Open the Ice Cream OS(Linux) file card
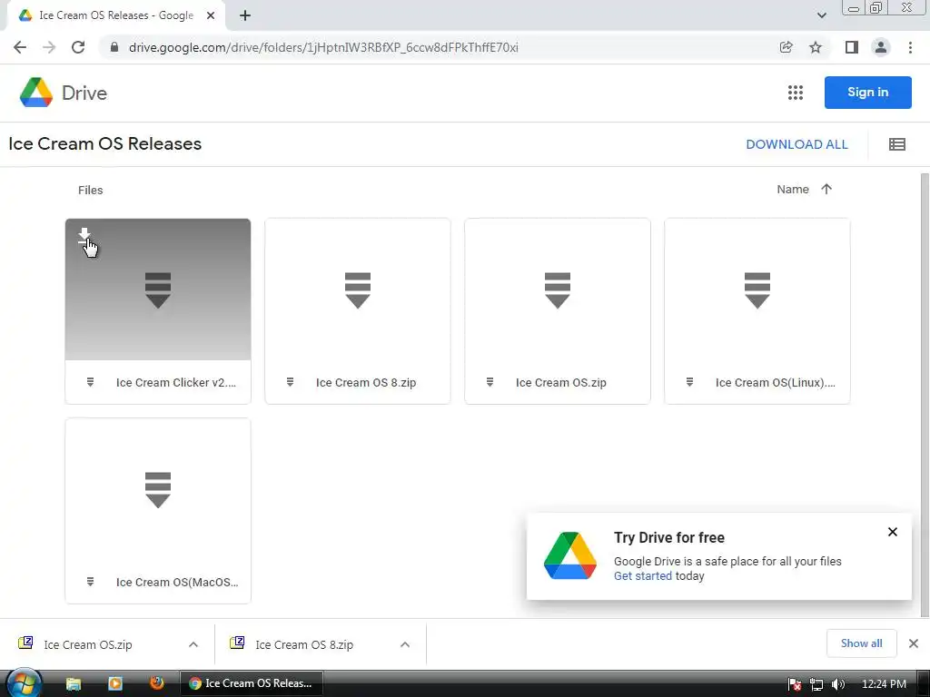This screenshot has height=697, width=930. coord(757,311)
